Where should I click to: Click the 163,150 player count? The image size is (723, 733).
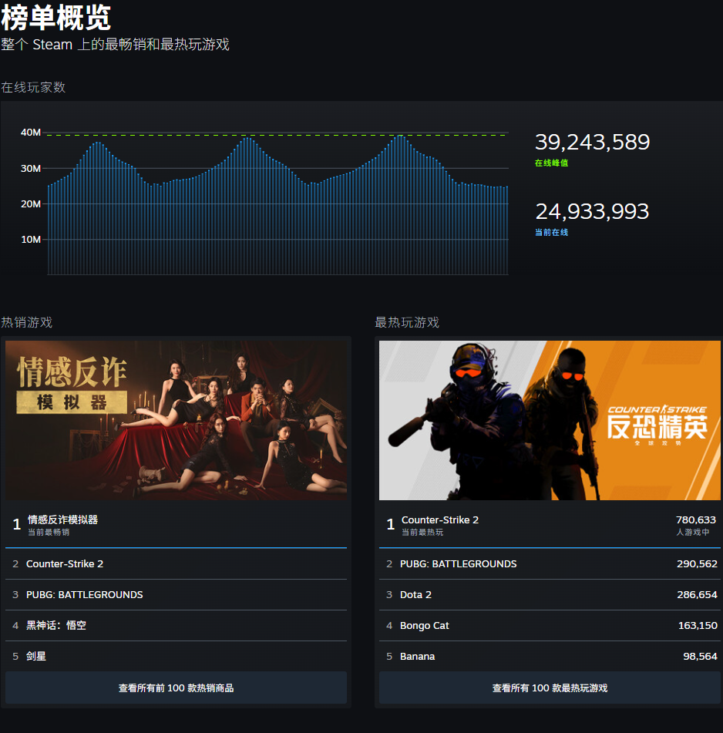(x=698, y=626)
